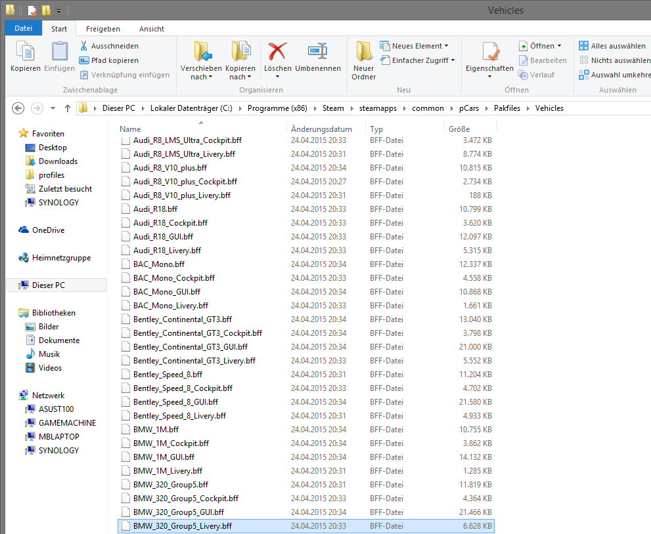Click the Umbenennen rename icon
The image size is (651, 534).
tap(317, 52)
